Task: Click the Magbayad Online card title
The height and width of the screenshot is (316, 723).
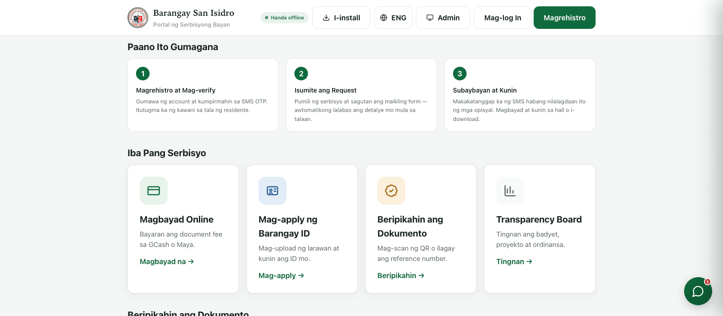Action: tap(177, 219)
